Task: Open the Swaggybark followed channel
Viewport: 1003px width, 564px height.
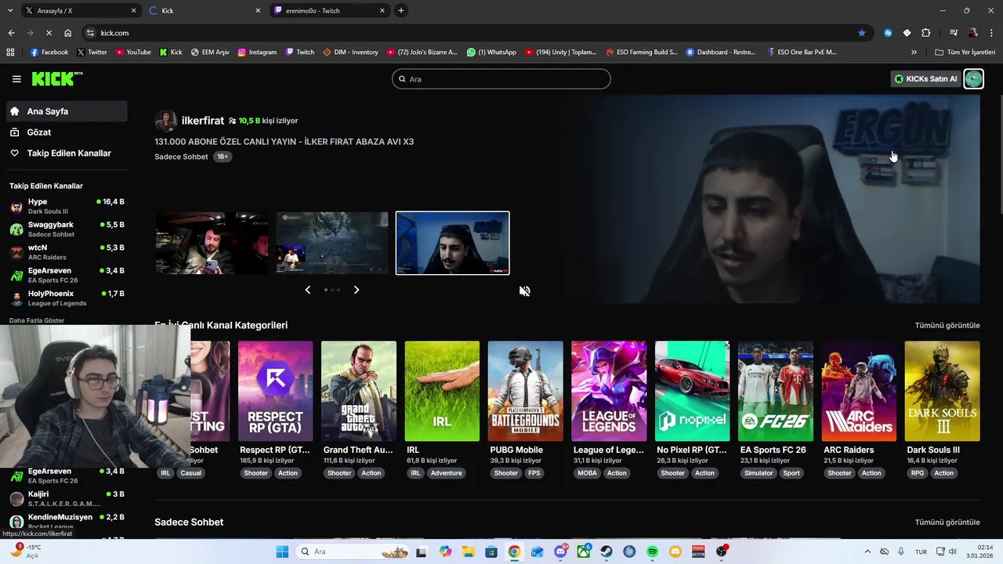Action: coord(67,230)
